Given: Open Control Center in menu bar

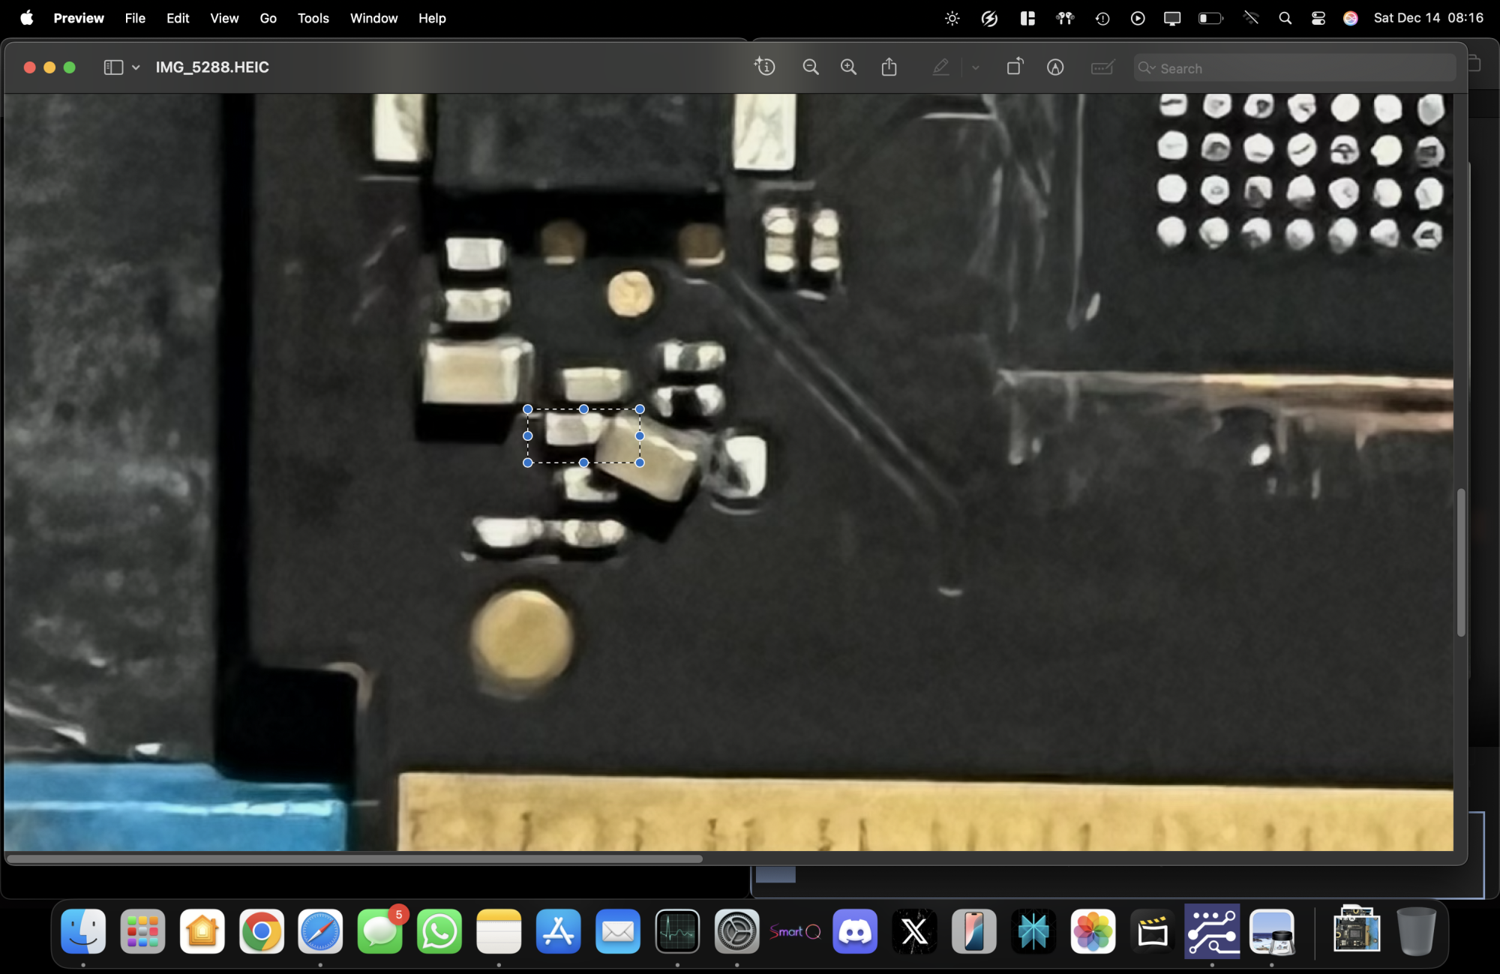Looking at the screenshot, I should tap(1318, 18).
